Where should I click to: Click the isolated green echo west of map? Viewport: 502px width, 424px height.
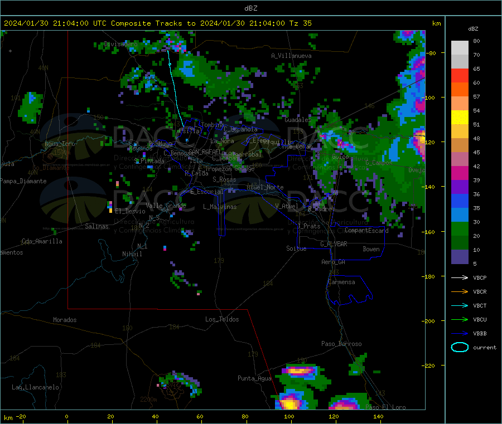pos(31,108)
